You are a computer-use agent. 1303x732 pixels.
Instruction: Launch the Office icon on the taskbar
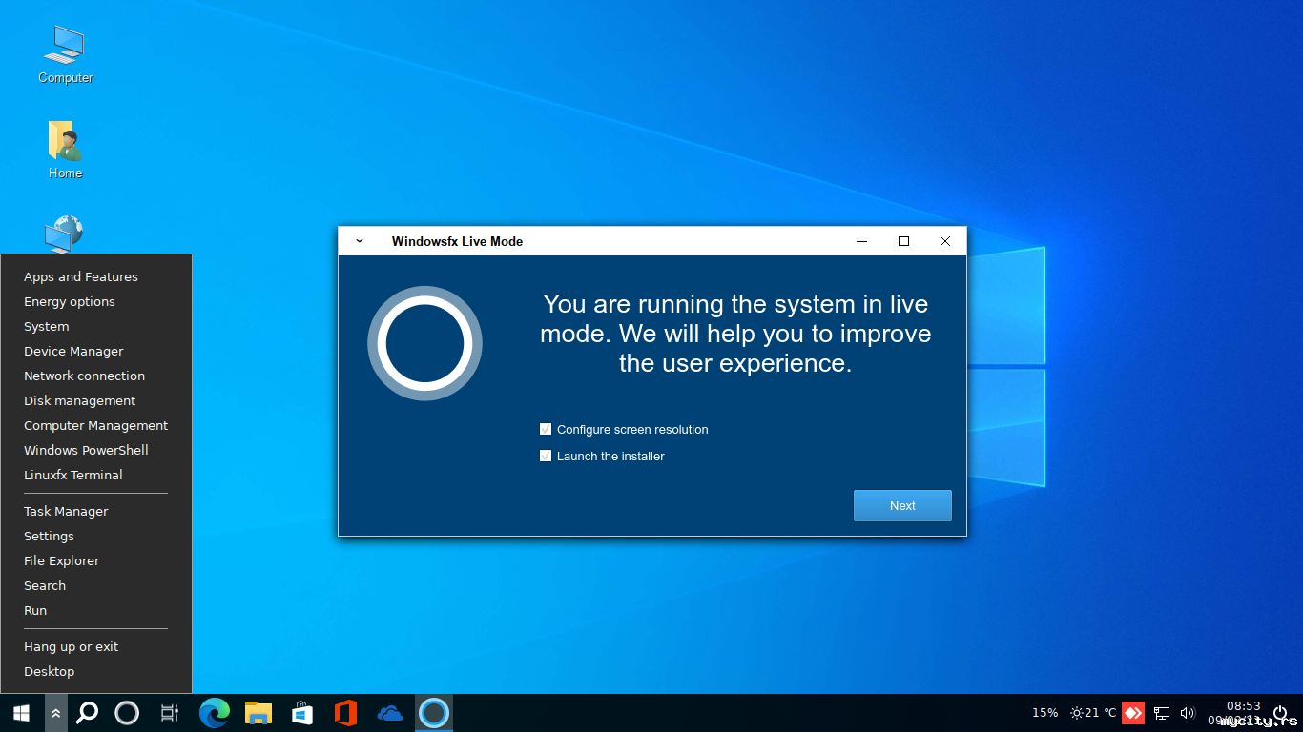[346, 713]
